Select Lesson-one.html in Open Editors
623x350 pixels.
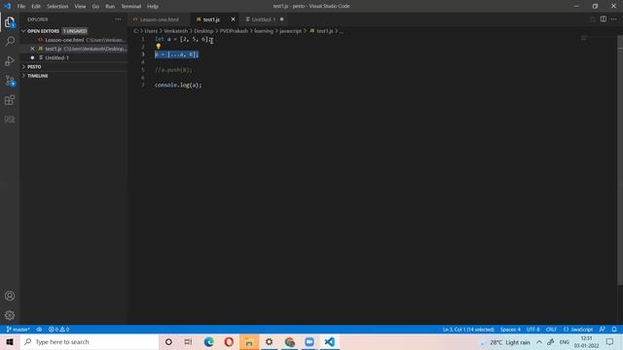click(x=74, y=40)
